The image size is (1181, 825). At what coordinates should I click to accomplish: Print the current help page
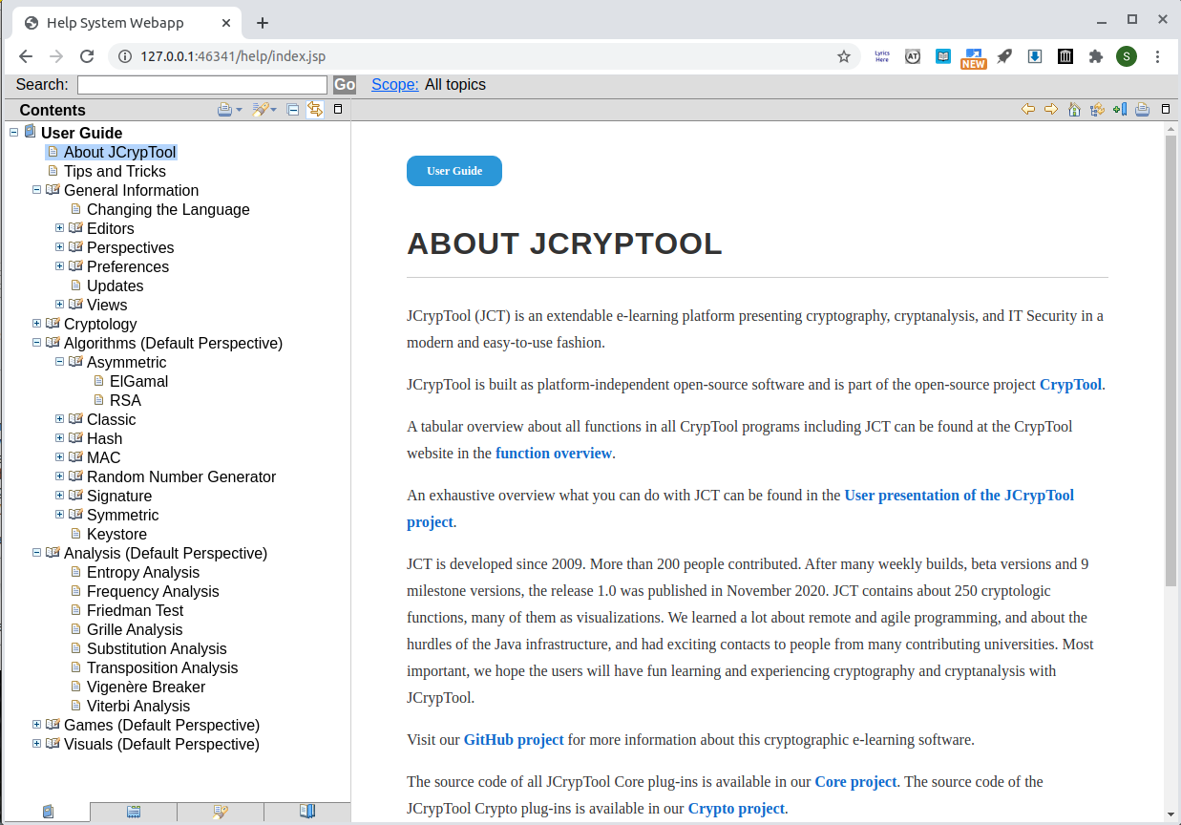[x=1142, y=110]
